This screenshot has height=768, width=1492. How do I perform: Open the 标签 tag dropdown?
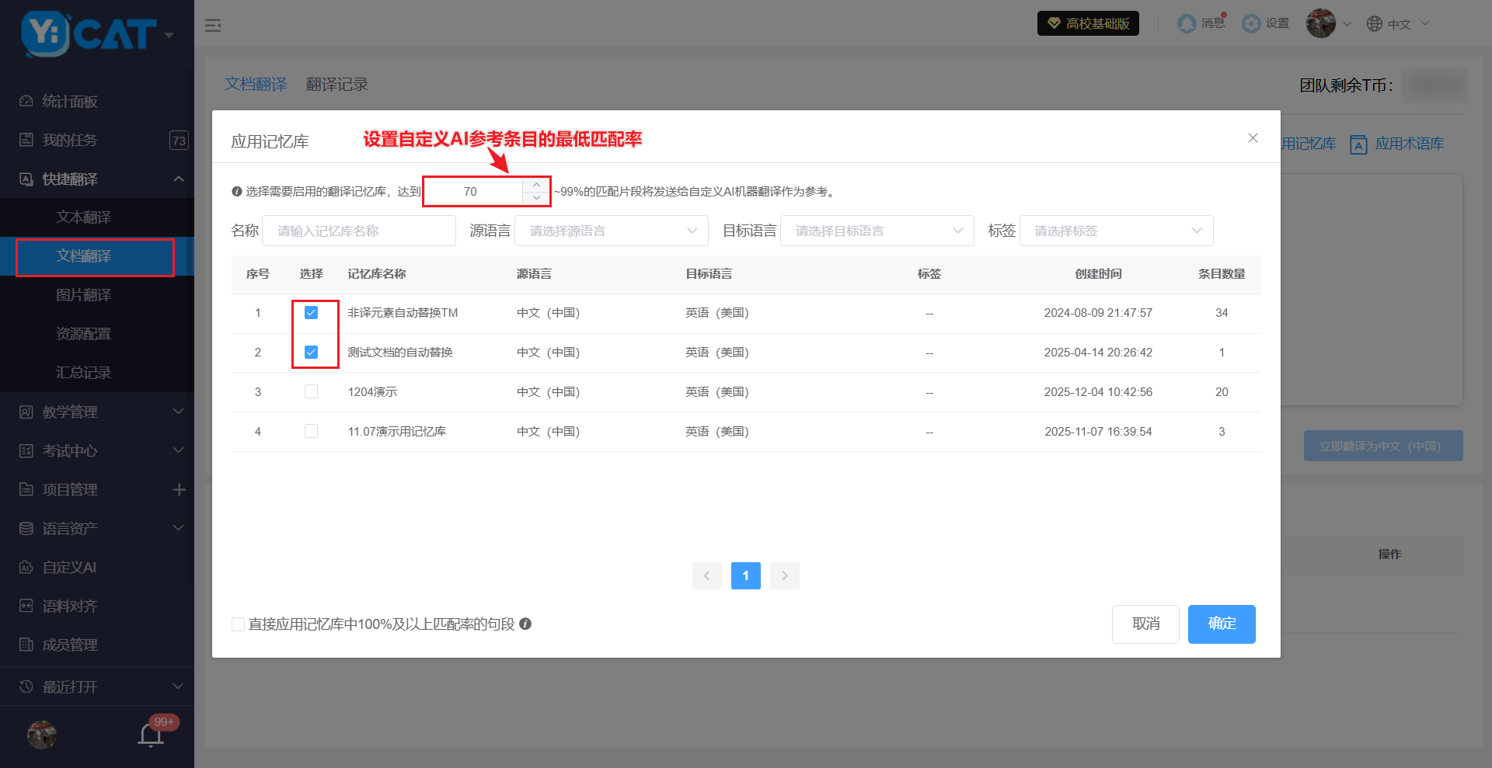point(1116,231)
